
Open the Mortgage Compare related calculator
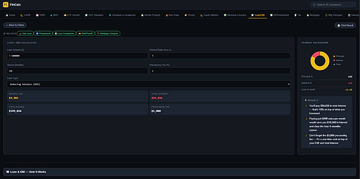(108, 34)
